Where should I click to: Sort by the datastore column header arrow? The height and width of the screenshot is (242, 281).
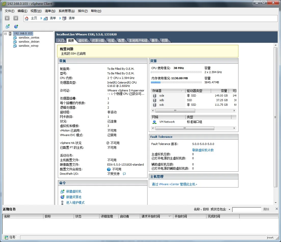coord(182,91)
